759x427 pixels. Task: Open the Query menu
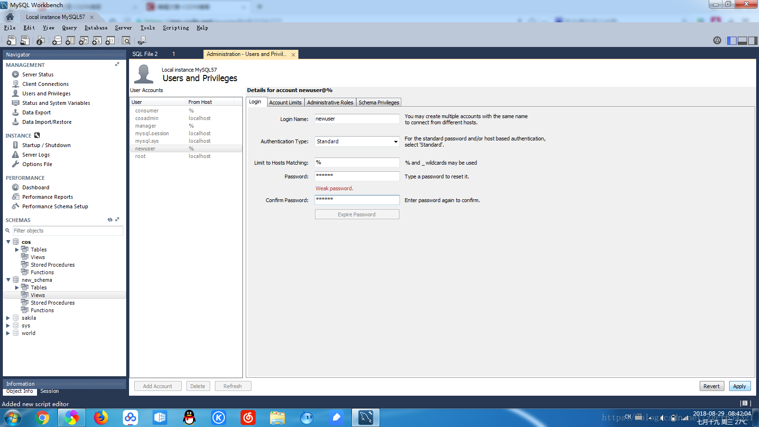tap(69, 28)
